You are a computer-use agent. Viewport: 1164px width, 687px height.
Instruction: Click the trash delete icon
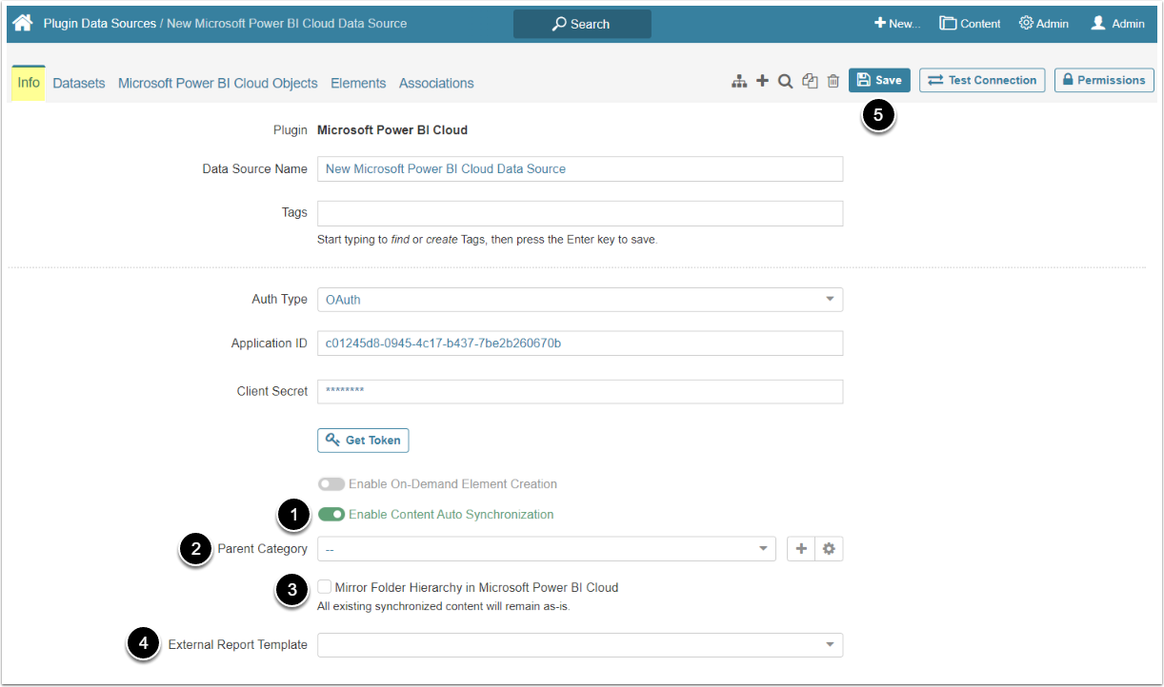[833, 82]
